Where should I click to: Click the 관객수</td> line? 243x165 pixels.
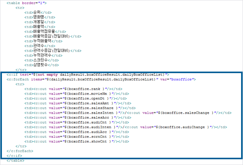(40, 46)
